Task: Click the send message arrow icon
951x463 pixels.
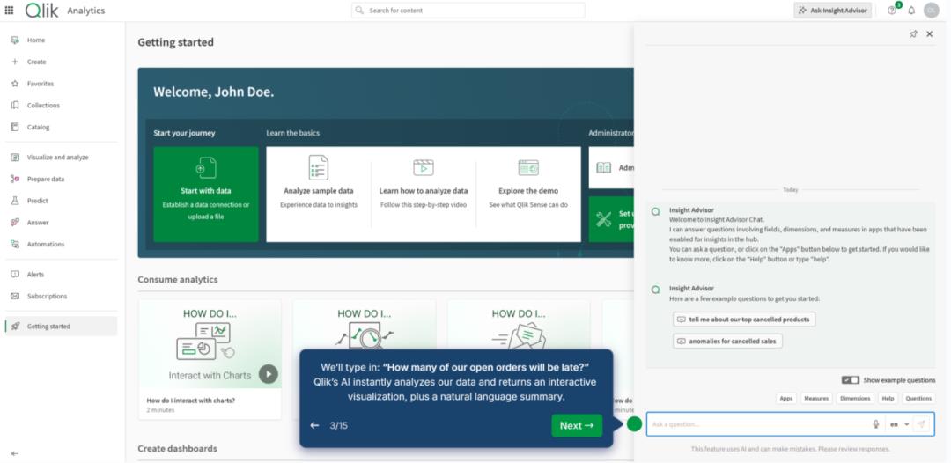Action: tap(921, 424)
